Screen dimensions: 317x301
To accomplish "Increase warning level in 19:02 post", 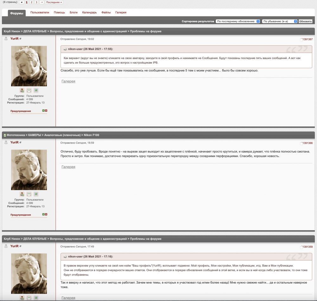I will (x=46, y=111).
